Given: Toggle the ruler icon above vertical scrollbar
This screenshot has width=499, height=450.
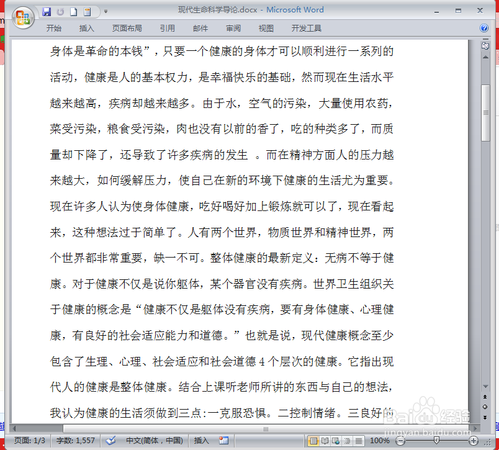Looking at the screenshot, I should pos(485,46).
